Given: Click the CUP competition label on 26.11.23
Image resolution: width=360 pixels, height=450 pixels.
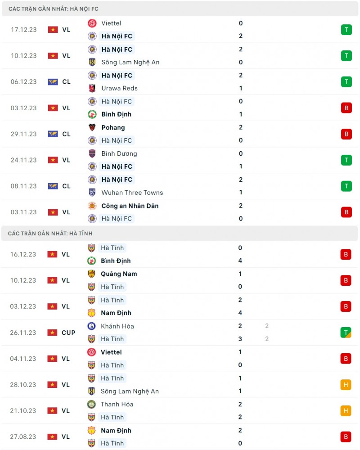Looking at the screenshot, I should pyautogui.click(x=68, y=333).
